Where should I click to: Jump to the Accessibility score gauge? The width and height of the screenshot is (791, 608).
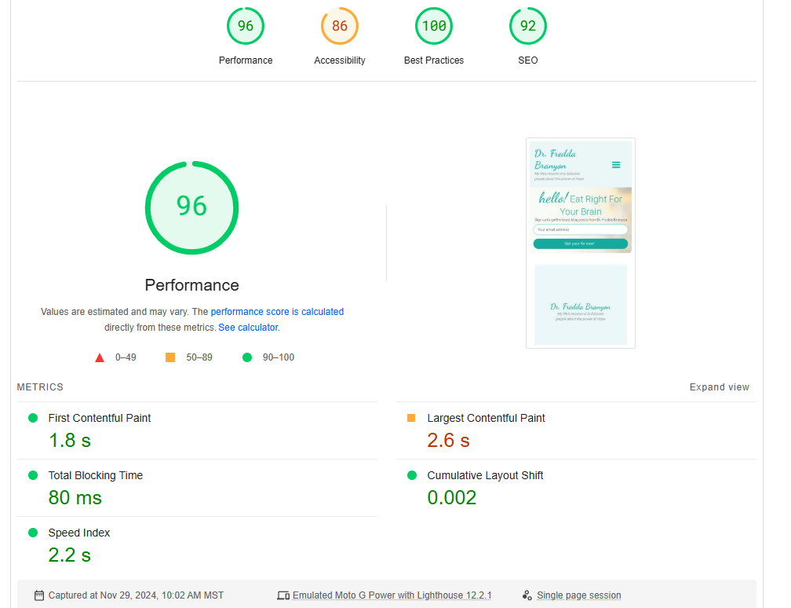pos(339,27)
